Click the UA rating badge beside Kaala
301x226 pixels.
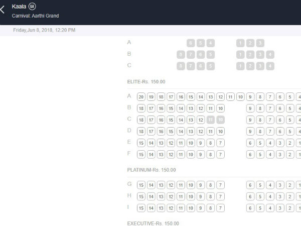pos(33,6)
